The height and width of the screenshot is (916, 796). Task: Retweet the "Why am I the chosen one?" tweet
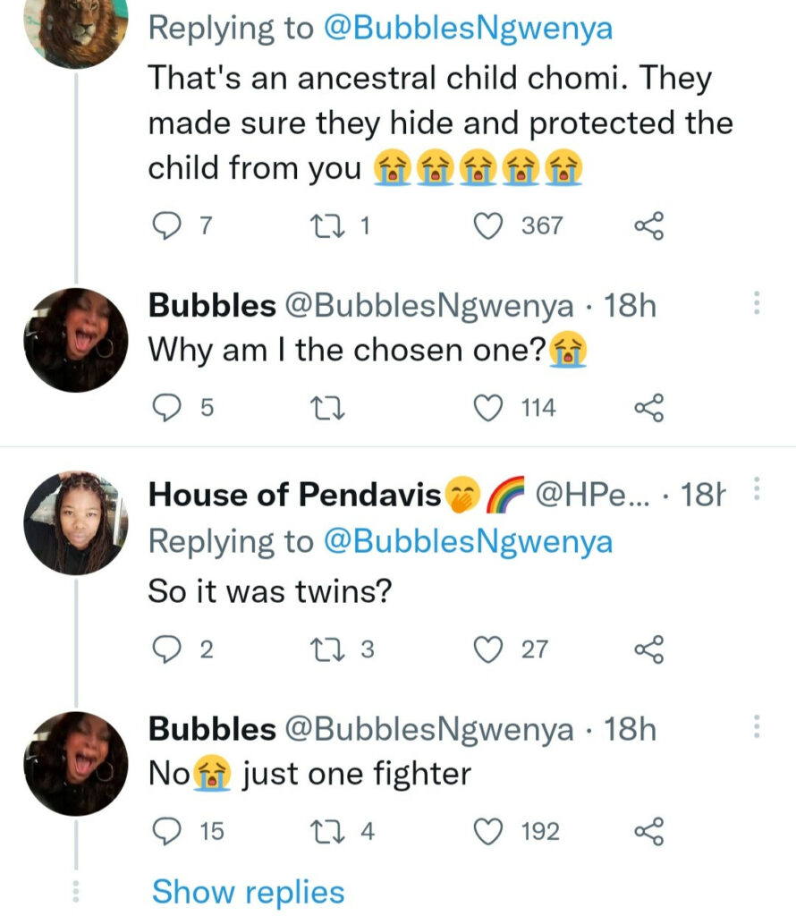[319, 409]
